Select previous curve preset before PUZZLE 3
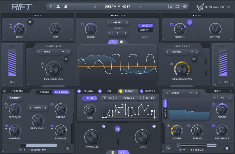The width and height of the screenshot is (235, 154). pos(116,98)
